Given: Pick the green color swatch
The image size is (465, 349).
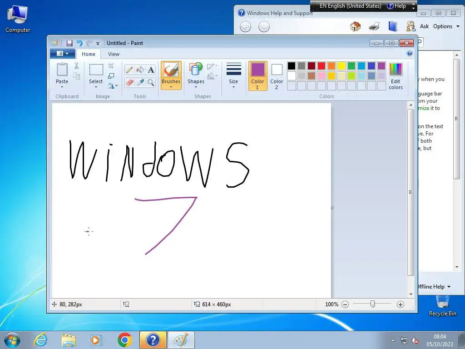Looking at the screenshot, I should coord(351,66).
